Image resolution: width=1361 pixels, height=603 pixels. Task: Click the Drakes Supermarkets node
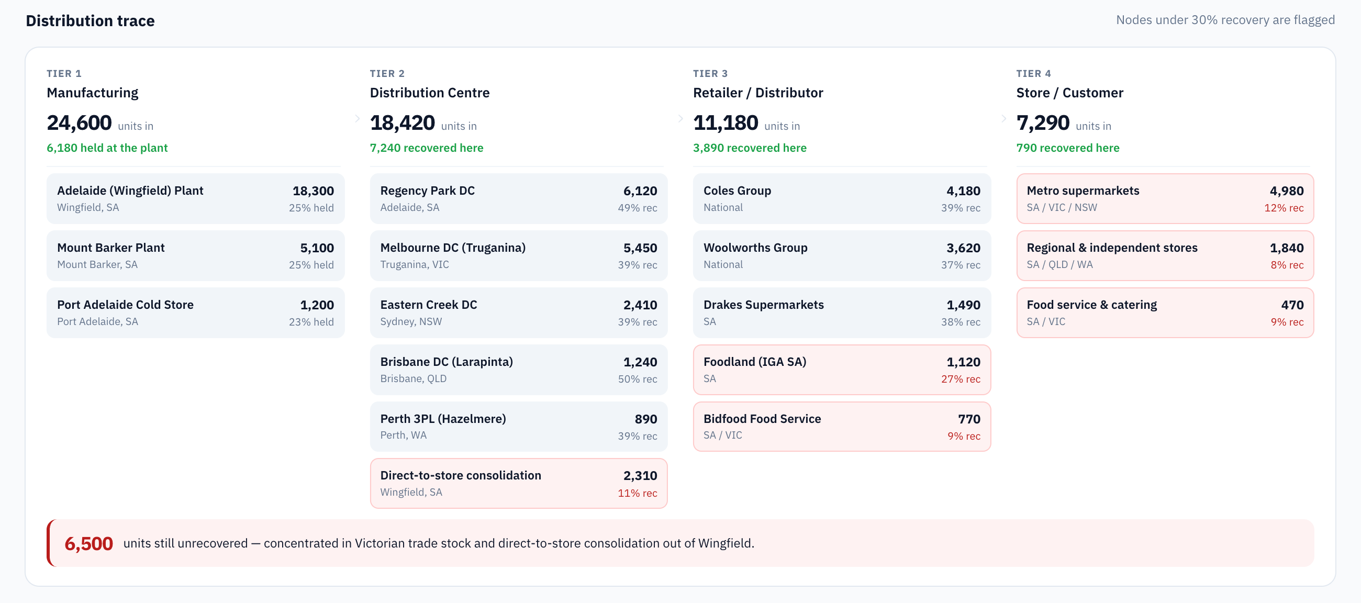click(x=842, y=313)
